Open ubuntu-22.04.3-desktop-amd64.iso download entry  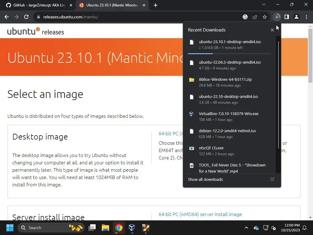[229, 65]
